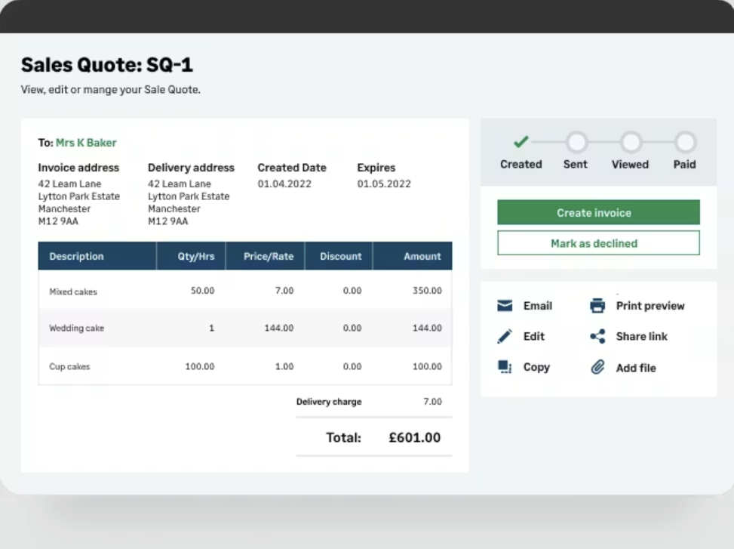Click the £601.00 total value
Viewport: 734px width, 549px height.
414,437
